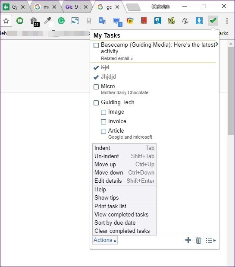Open the Grammarly extension icon
The image size is (235, 267).
click(x=61, y=21)
